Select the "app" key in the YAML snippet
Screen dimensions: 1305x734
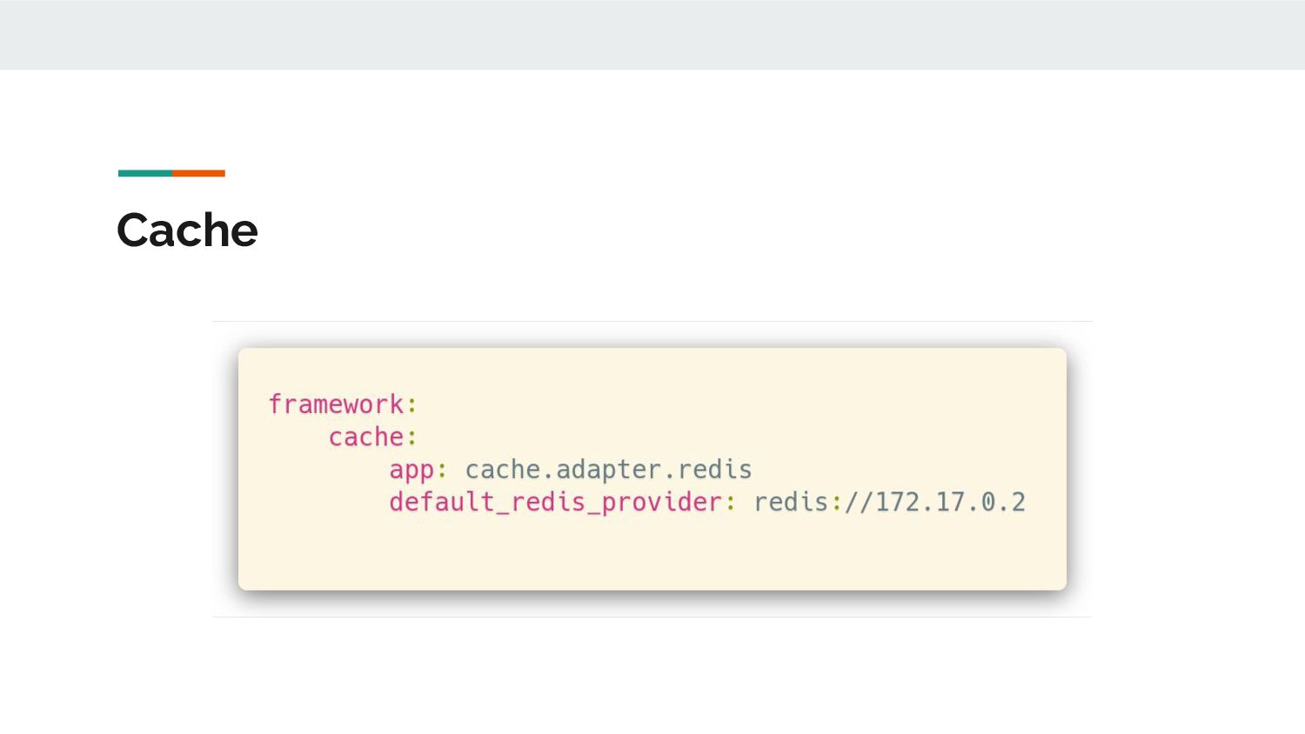click(411, 470)
